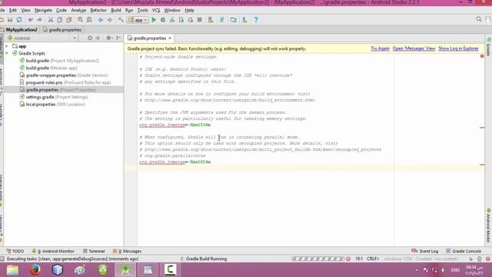
Task: Click the Try Again link
Action: 380,48
